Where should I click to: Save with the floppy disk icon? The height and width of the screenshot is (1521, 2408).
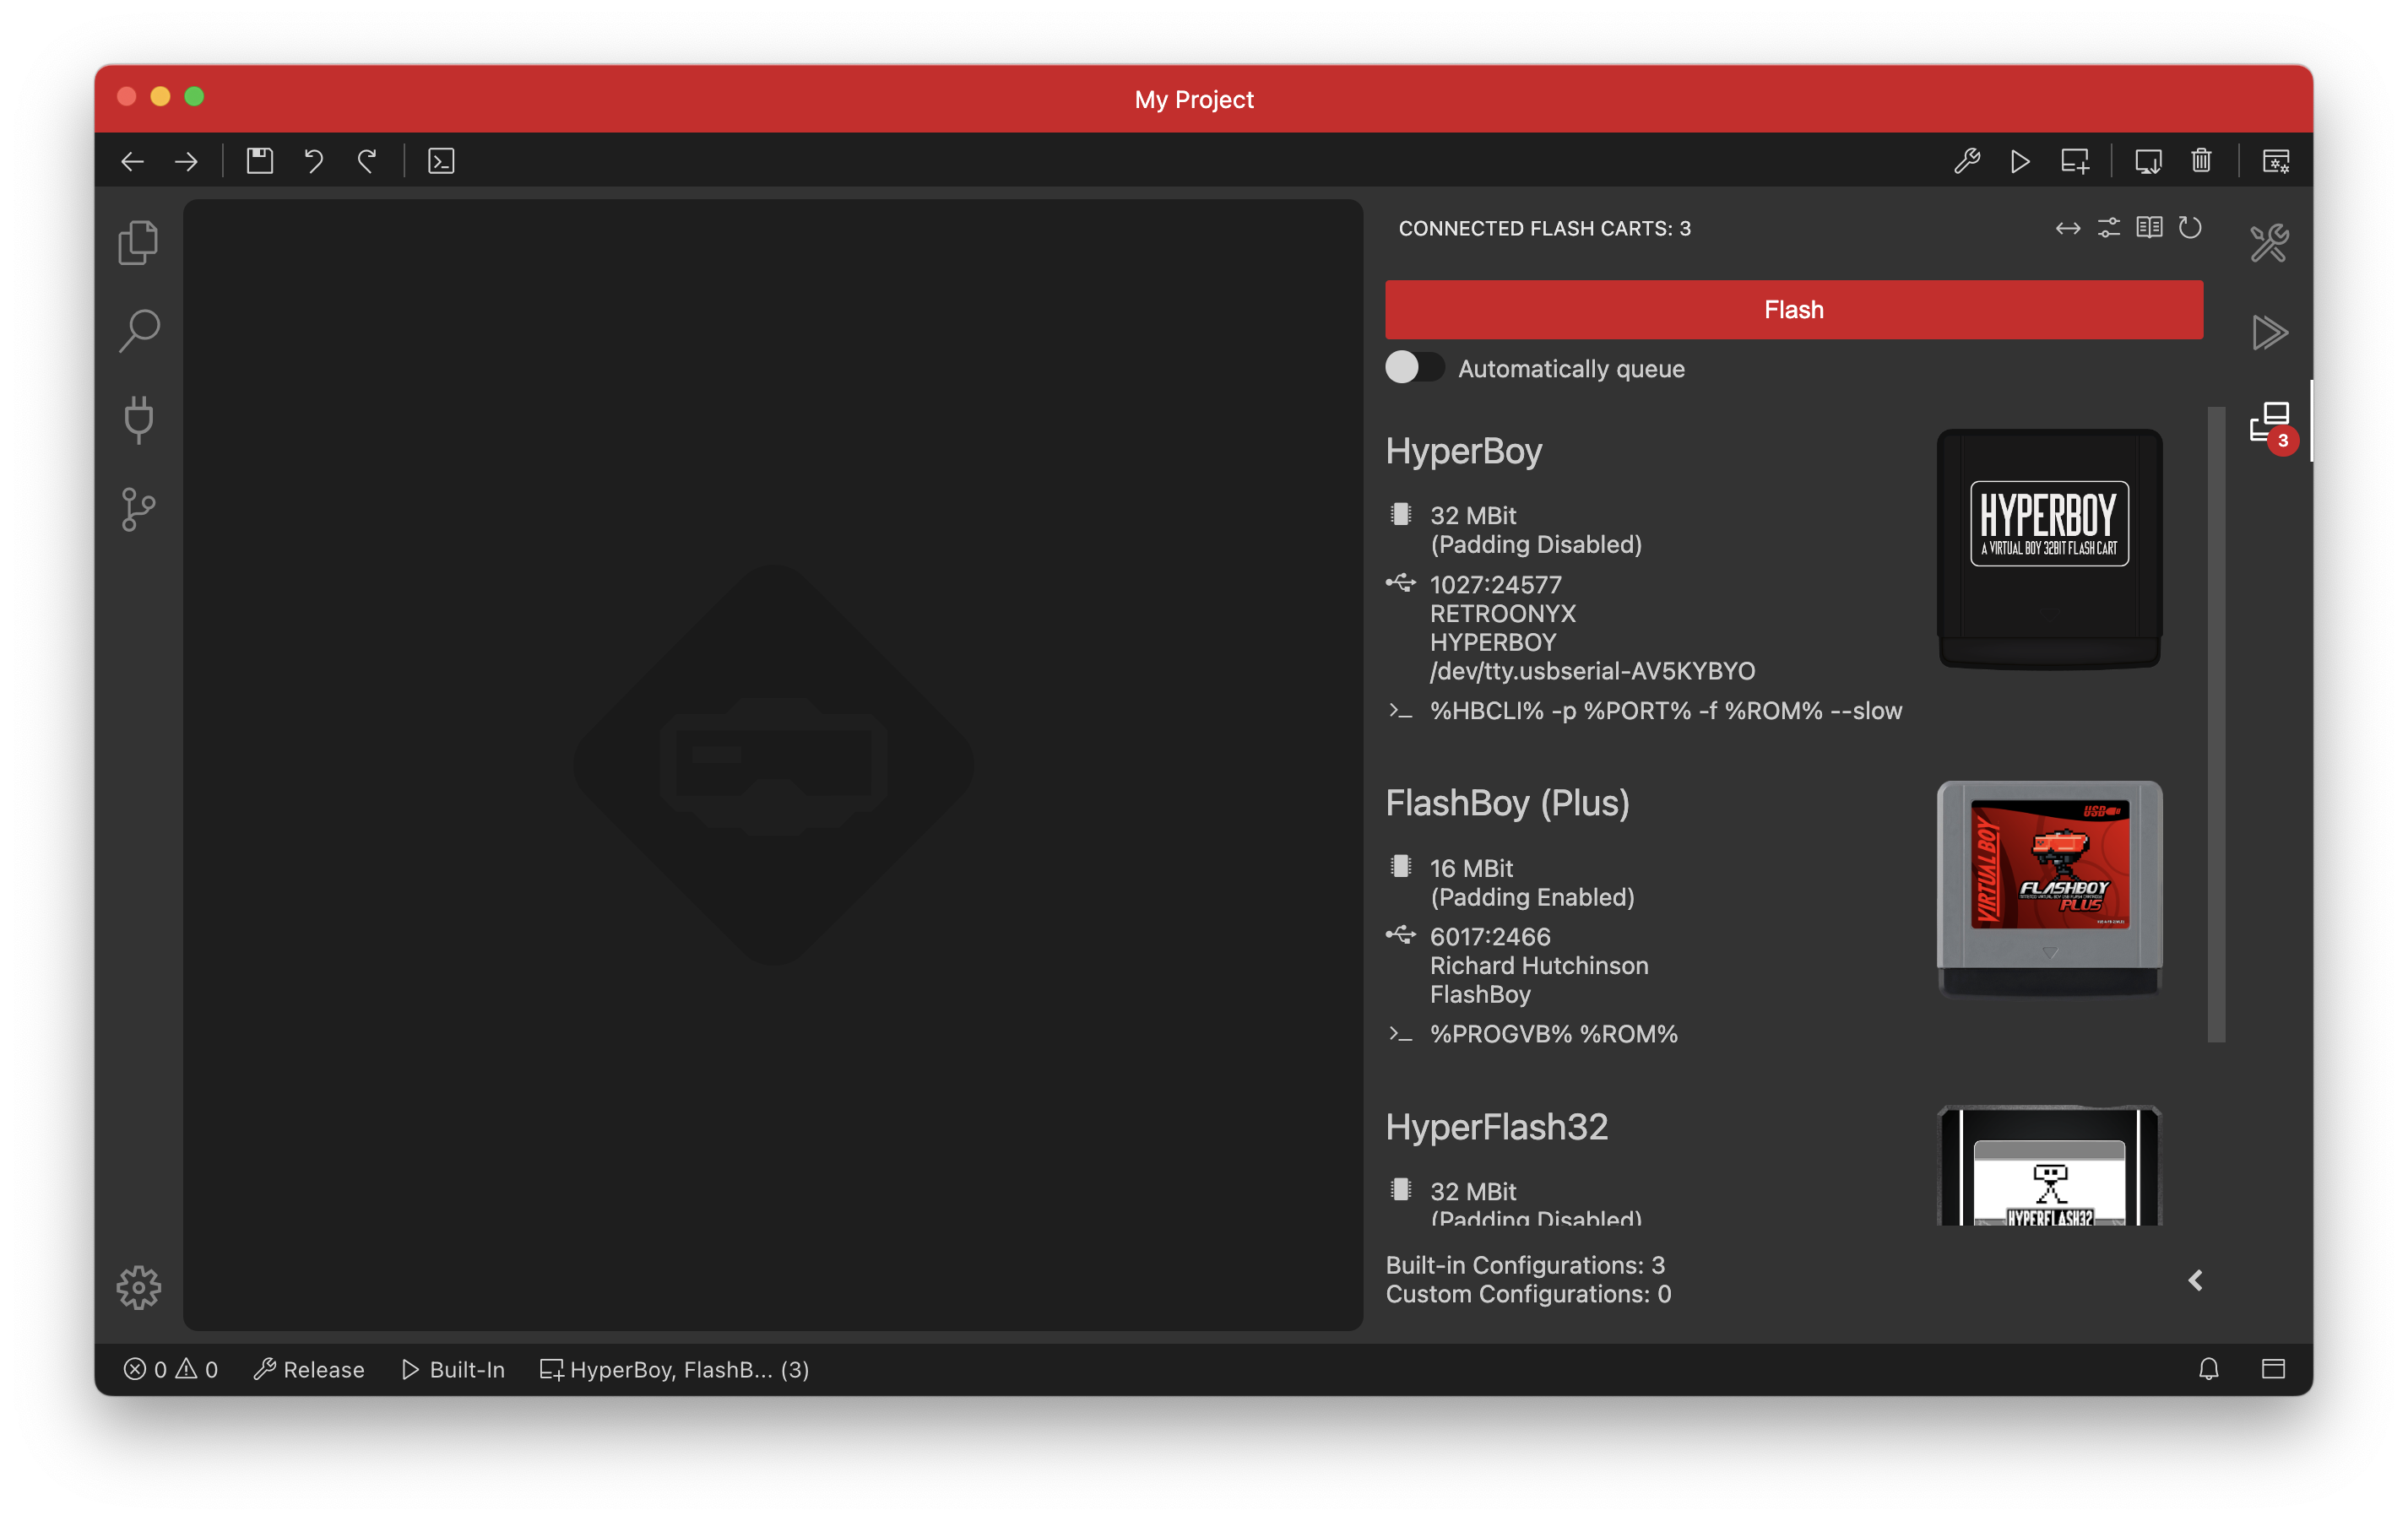260,161
